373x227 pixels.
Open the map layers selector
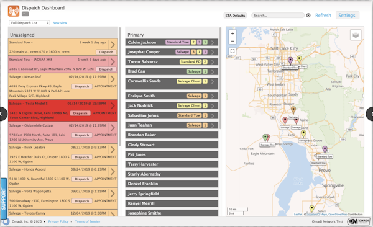[356, 35]
